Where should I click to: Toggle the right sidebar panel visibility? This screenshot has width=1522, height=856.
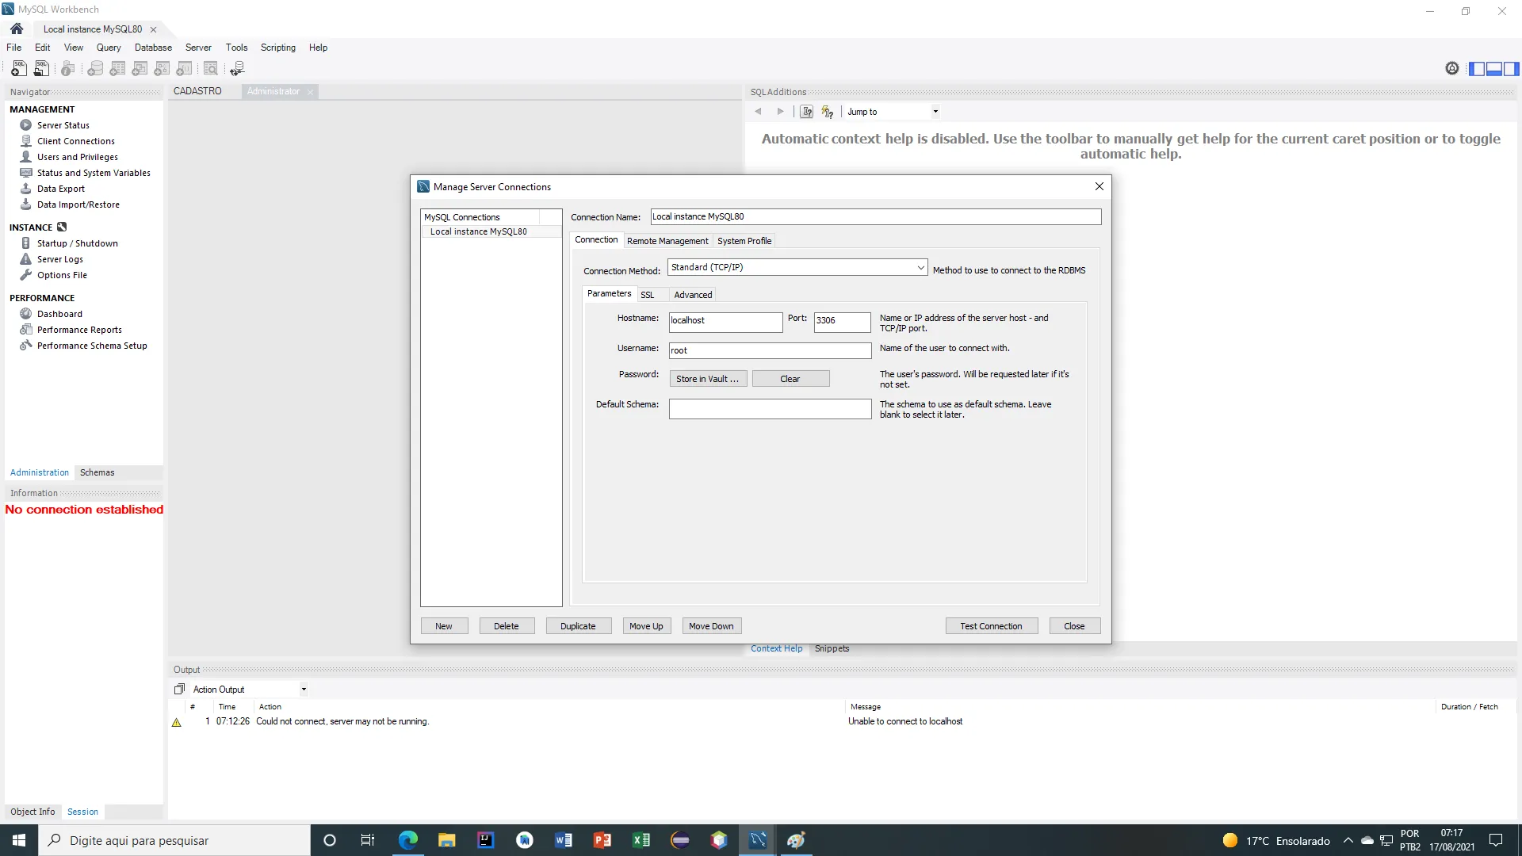(1512, 69)
